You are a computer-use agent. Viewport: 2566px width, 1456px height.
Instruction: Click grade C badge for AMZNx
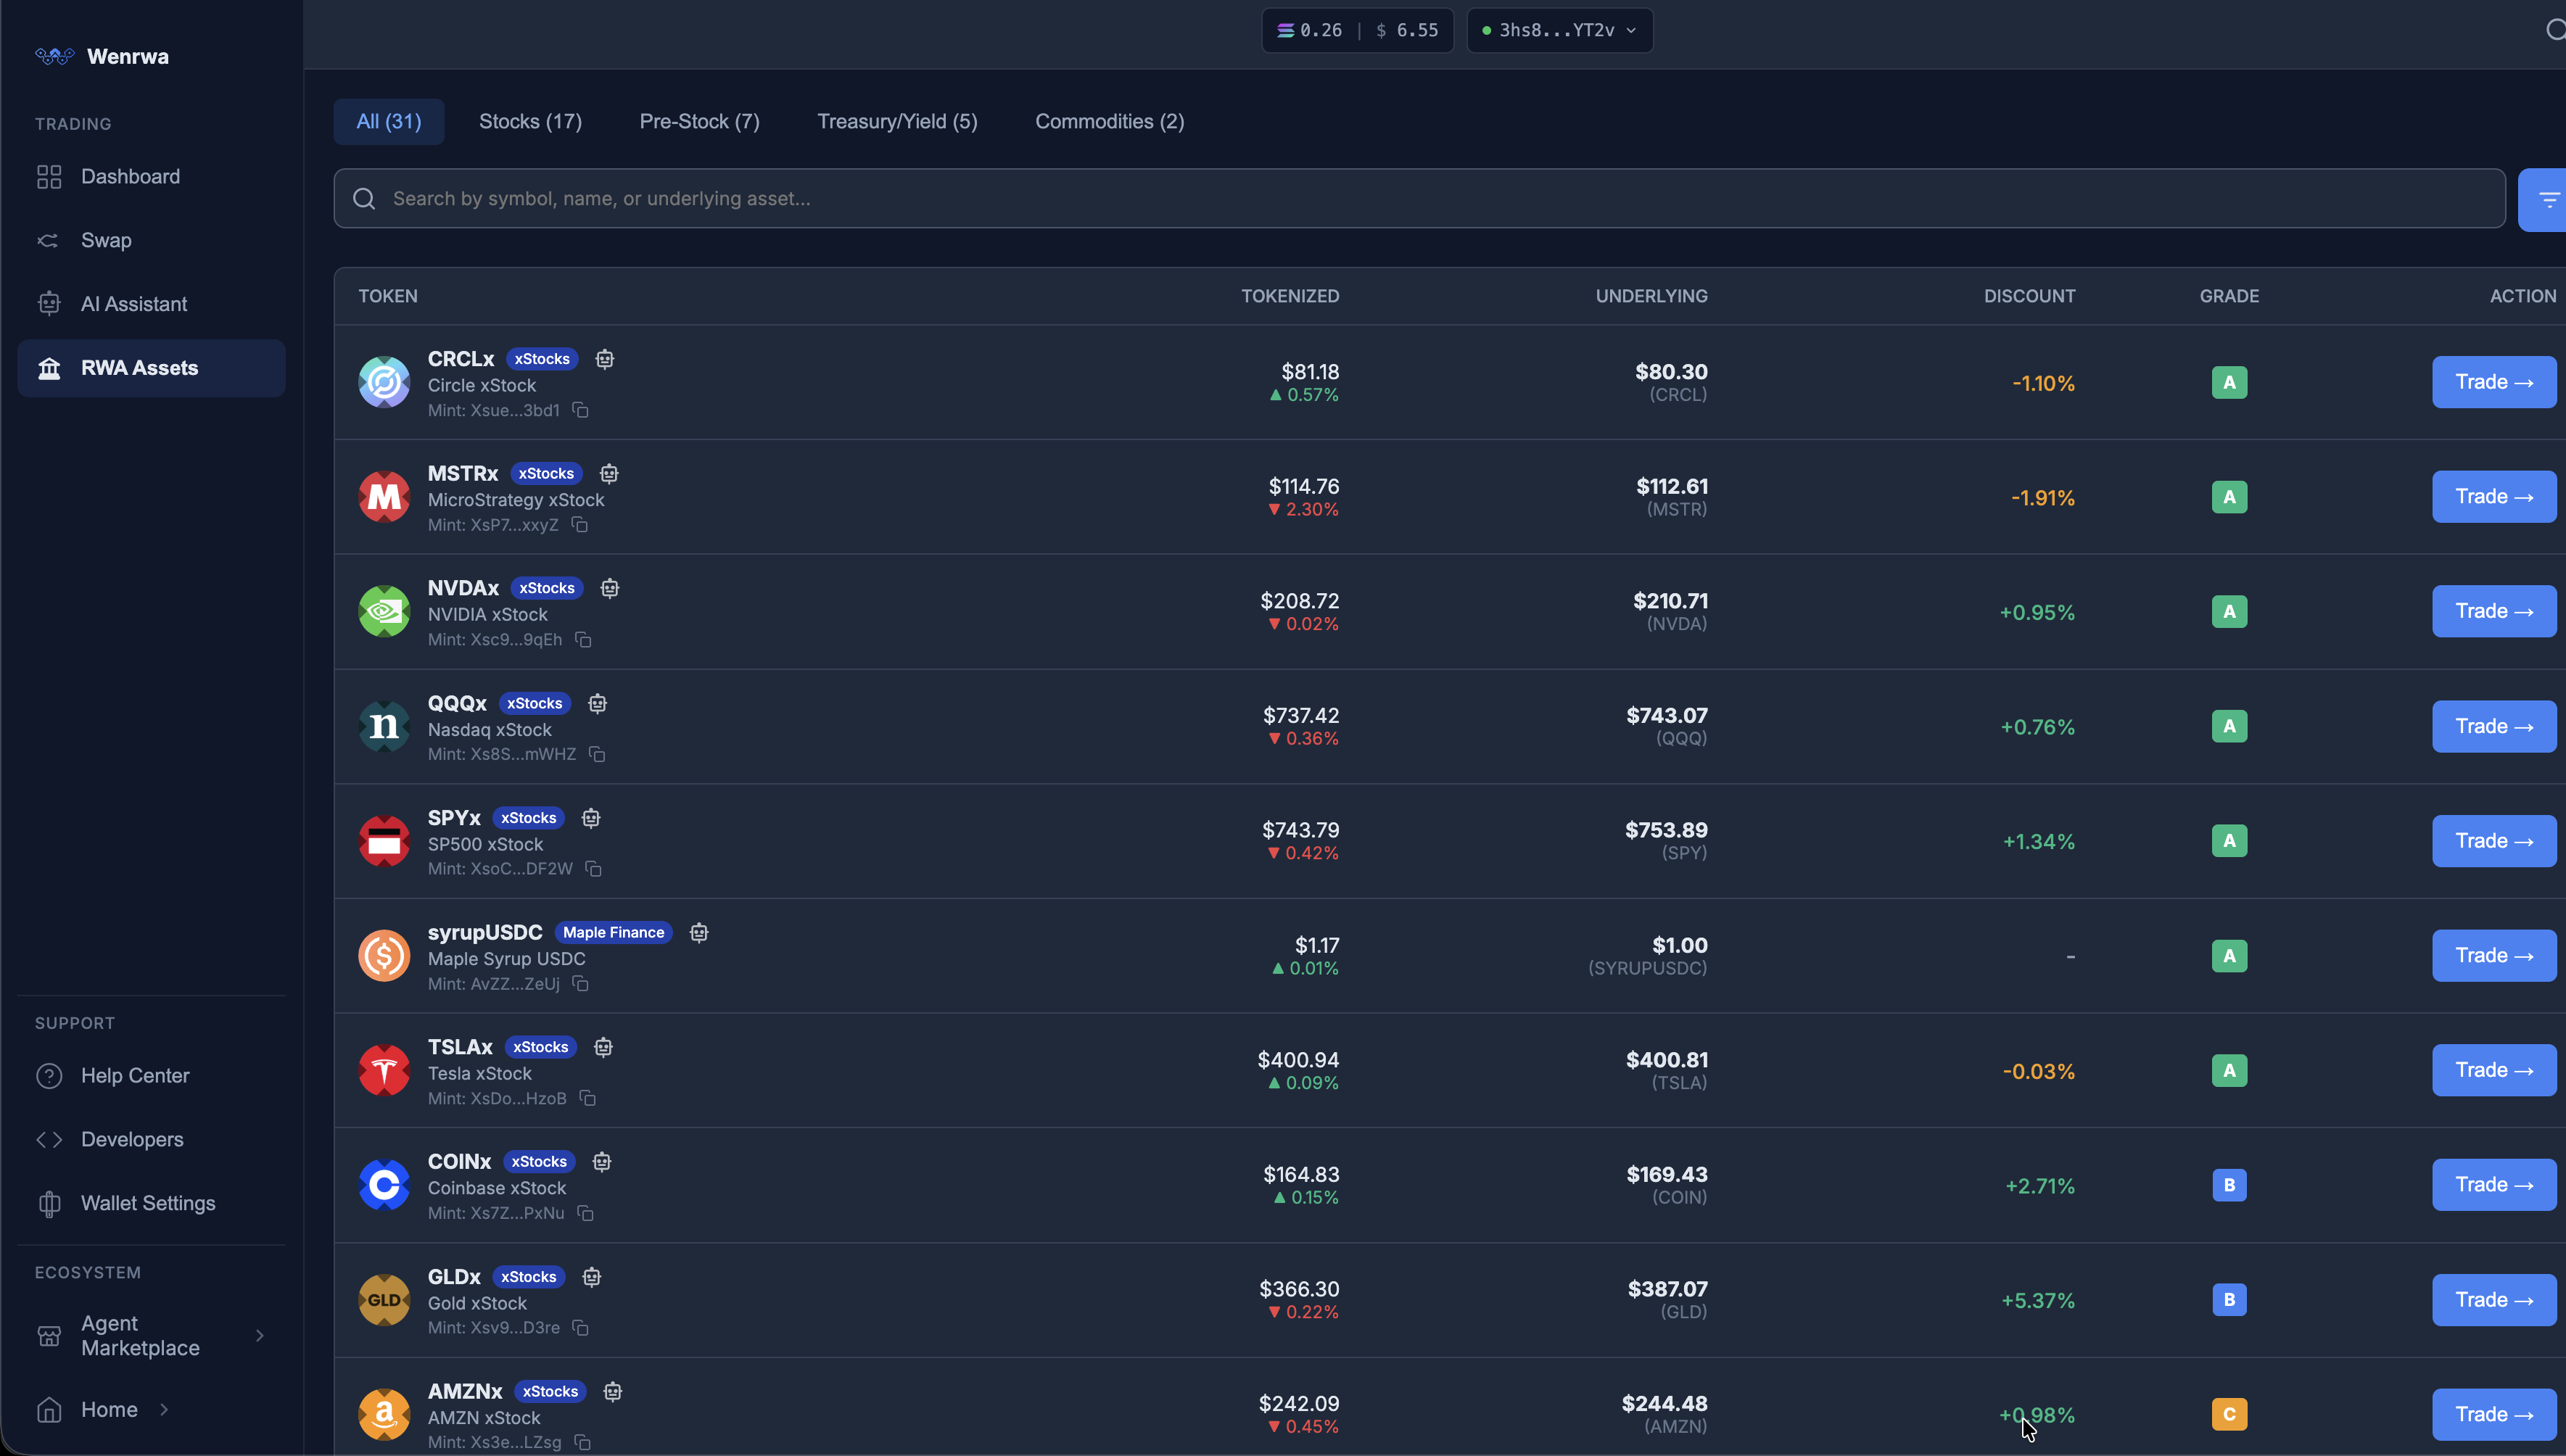click(2229, 1414)
